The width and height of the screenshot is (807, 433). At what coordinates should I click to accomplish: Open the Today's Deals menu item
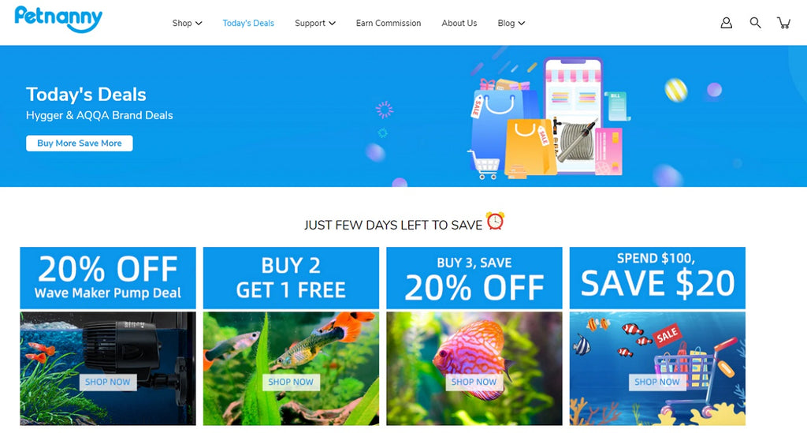[x=248, y=23]
